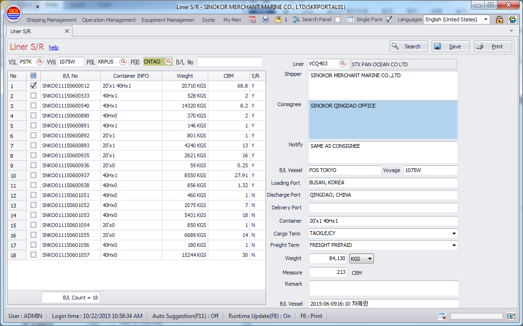Screen dimensions: 523x326
Task: Click the VSL lookup magnifier icon
Action: click(x=40, y=62)
